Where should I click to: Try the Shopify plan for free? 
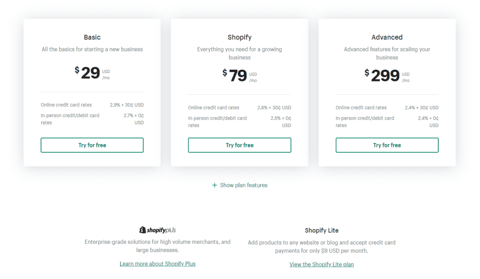point(240,145)
